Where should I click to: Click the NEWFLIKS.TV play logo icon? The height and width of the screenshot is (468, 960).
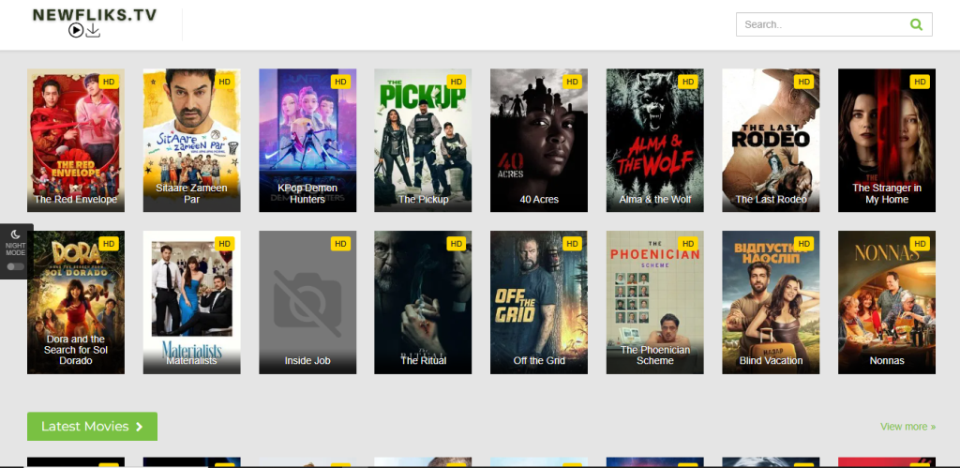[x=76, y=30]
